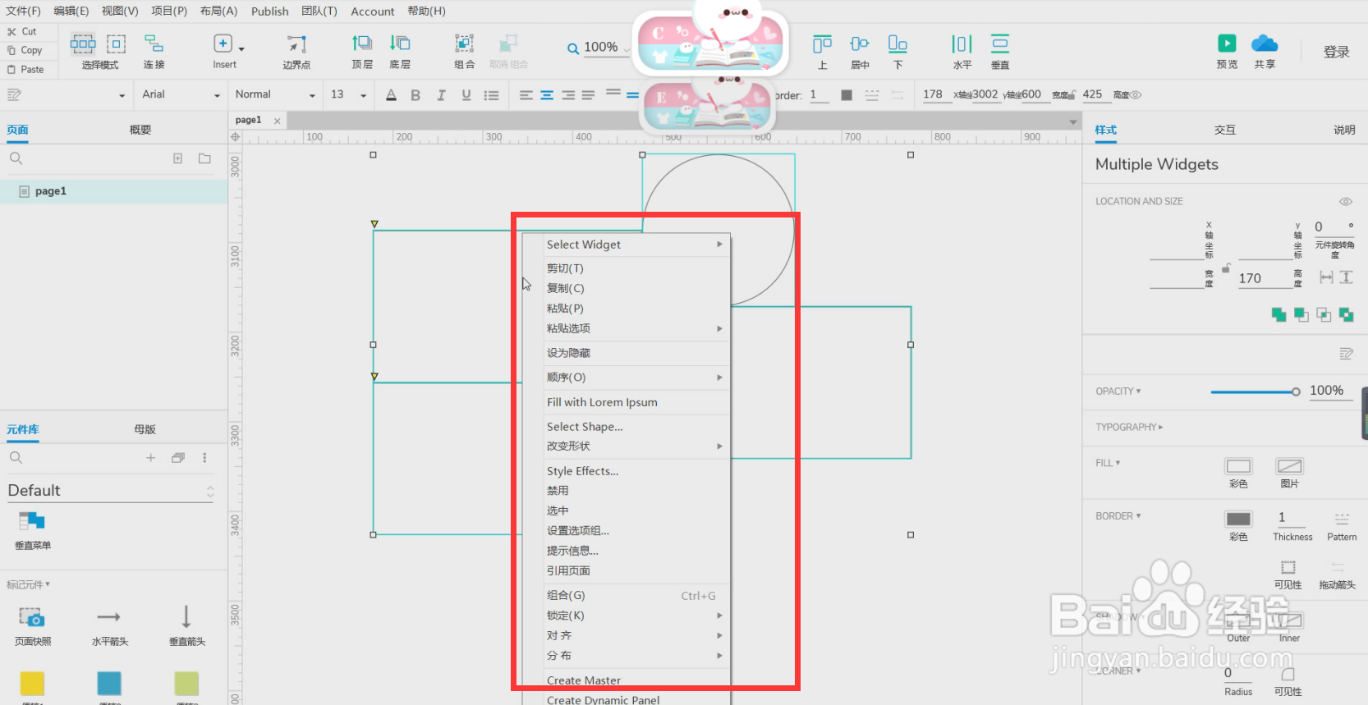Expand the Insert dropdown arrow

pyautogui.click(x=241, y=49)
